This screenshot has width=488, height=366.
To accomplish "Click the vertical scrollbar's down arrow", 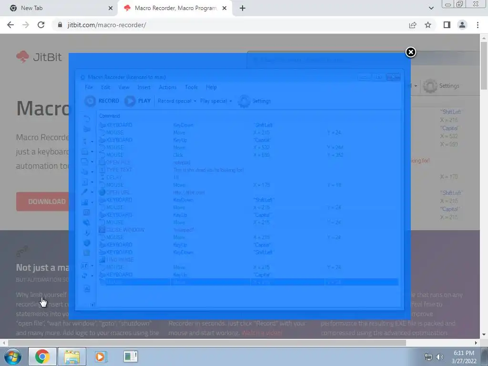I will point(484,335).
